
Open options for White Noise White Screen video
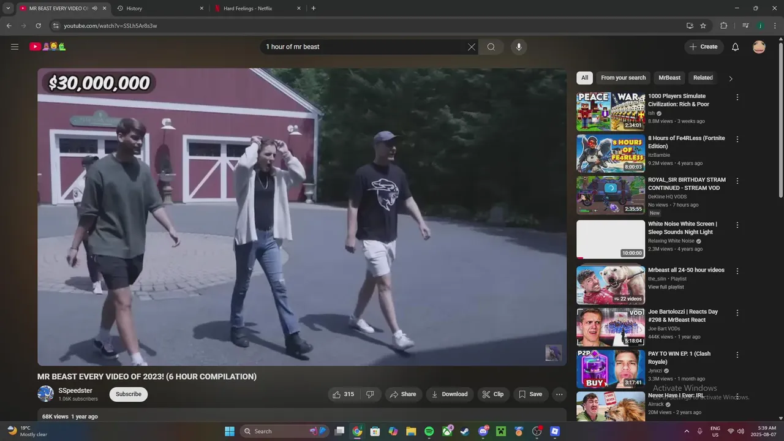[x=737, y=225]
